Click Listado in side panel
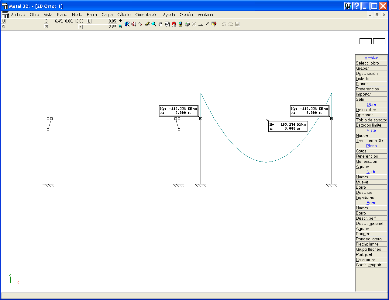The width and height of the screenshot is (389, 300). pos(371,78)
